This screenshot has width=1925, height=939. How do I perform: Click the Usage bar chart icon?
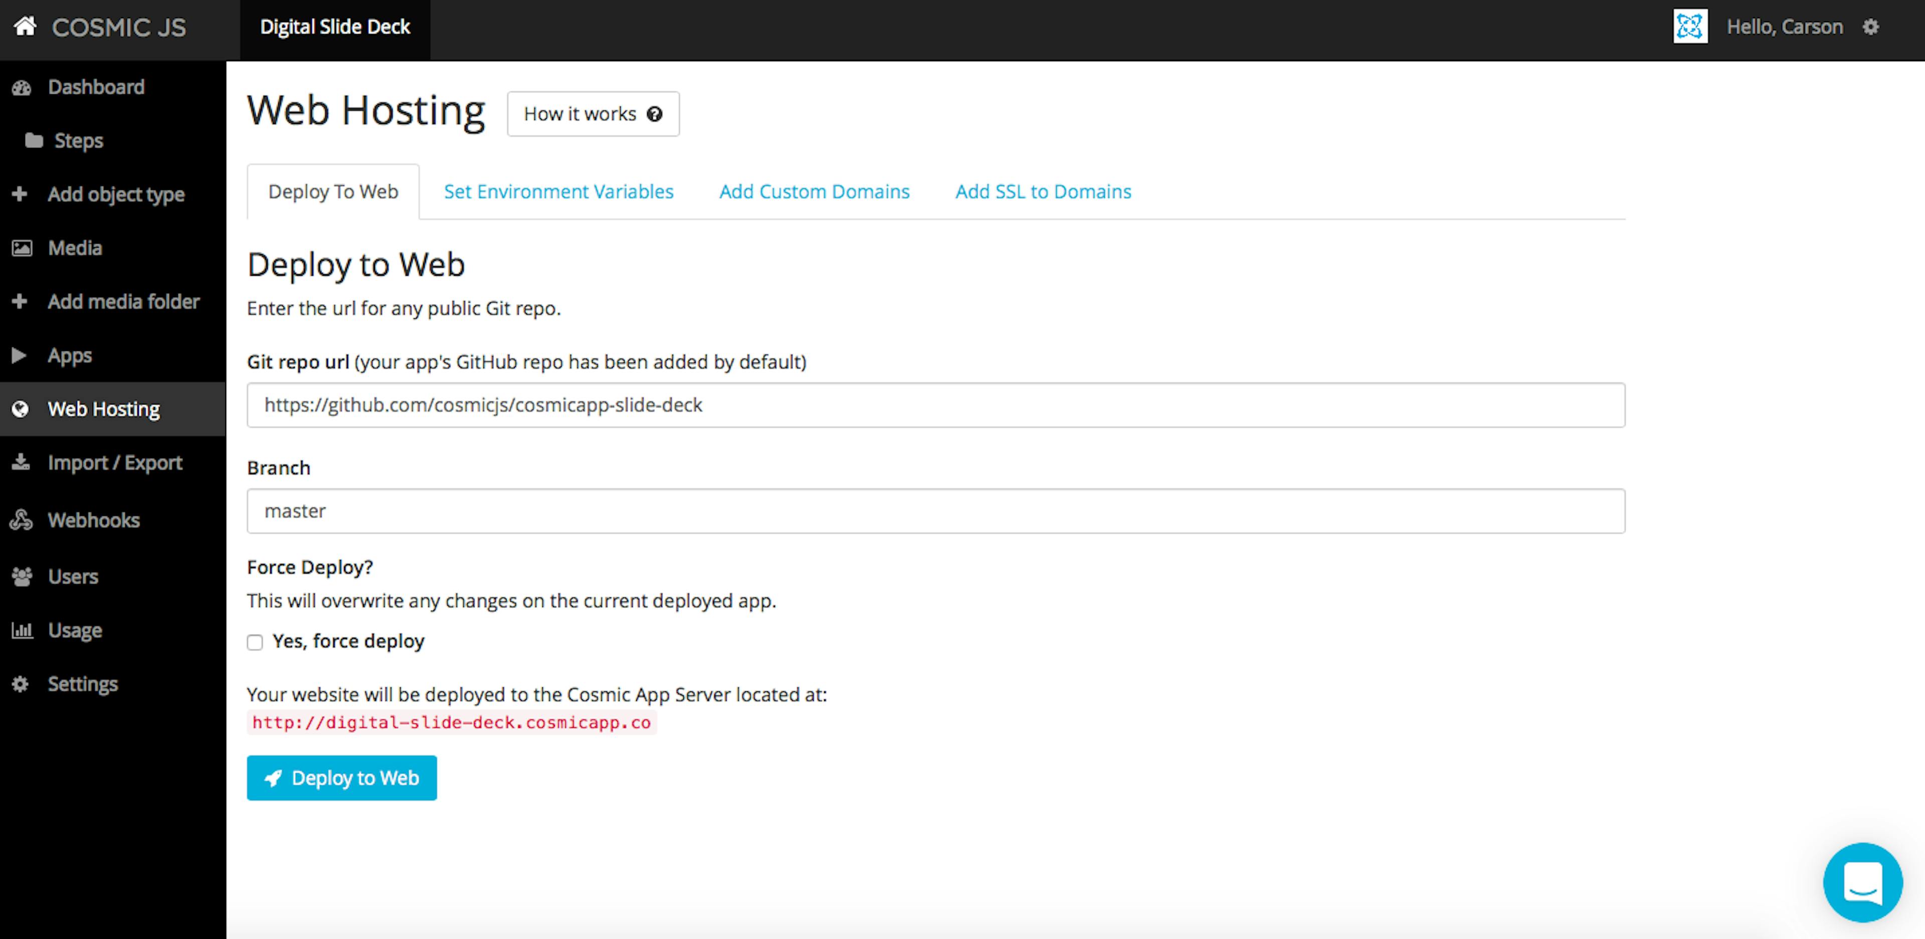tap(23, 630)
